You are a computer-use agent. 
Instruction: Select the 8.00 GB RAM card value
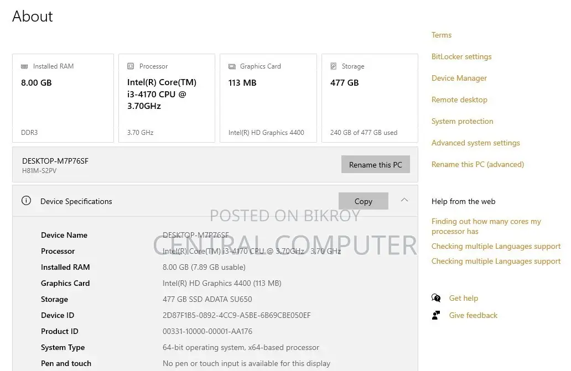point(37,83)
